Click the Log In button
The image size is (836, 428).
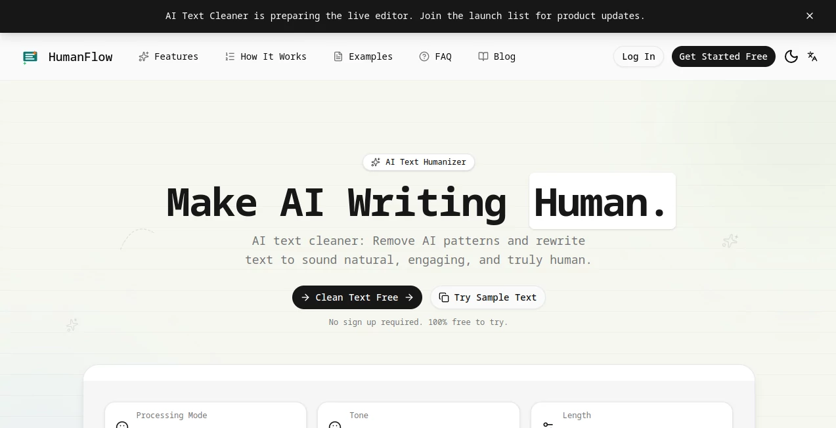[x=638, y=56]
